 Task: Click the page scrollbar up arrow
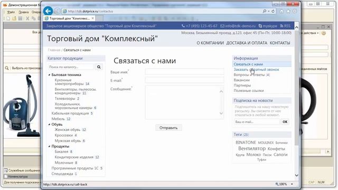click(x=297, y=27)
